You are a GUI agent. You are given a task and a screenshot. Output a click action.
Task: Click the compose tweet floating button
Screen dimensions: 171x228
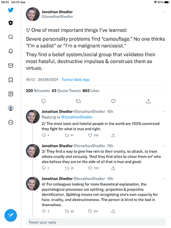(x=10, y=215)
